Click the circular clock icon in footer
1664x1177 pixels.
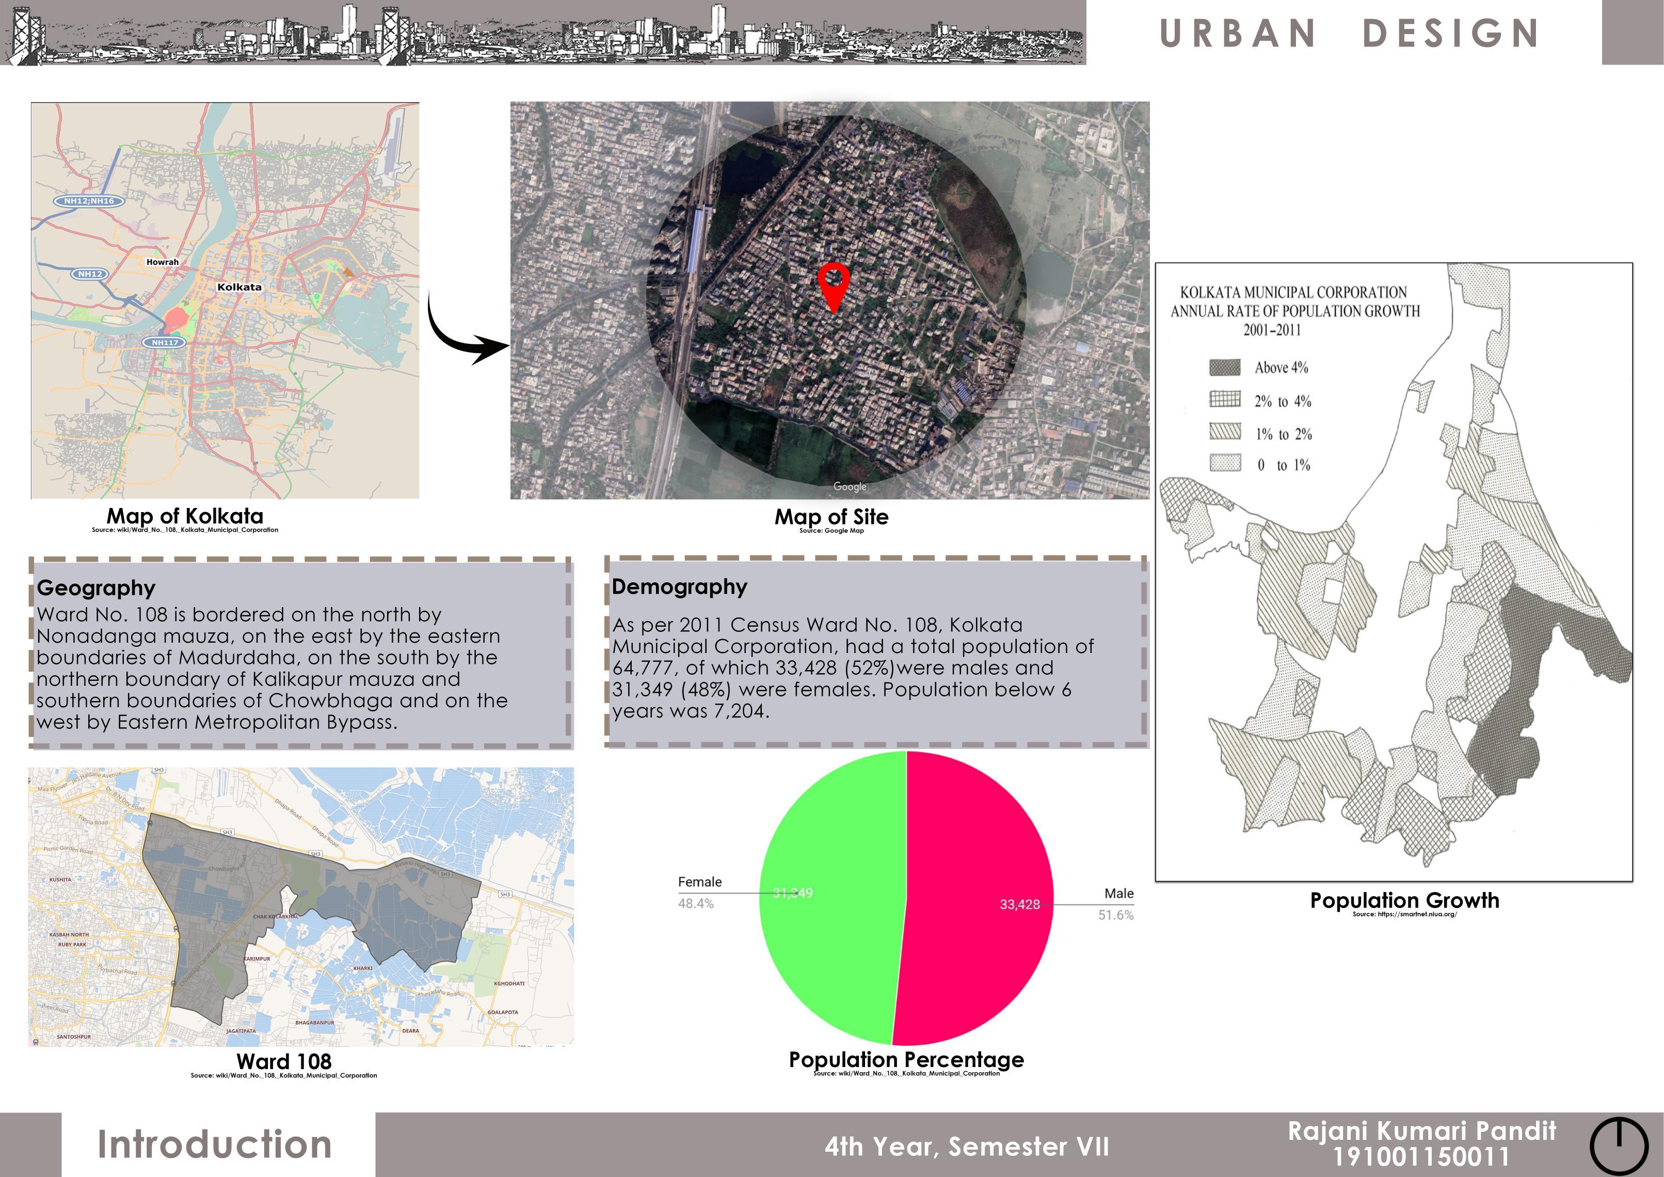click(x=1619, y=1146)
